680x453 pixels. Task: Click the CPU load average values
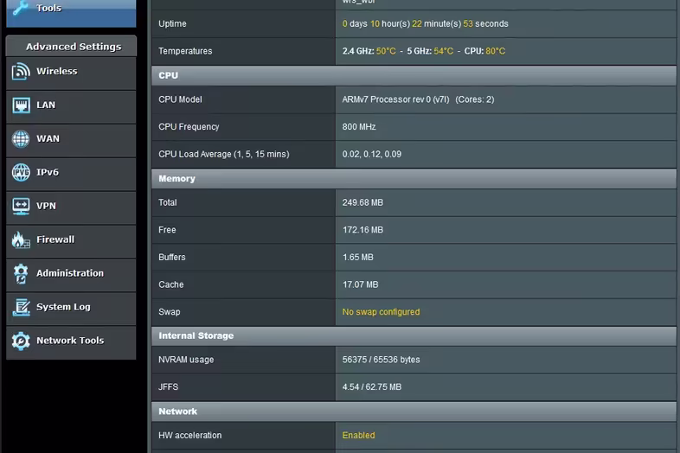(372, 155)
